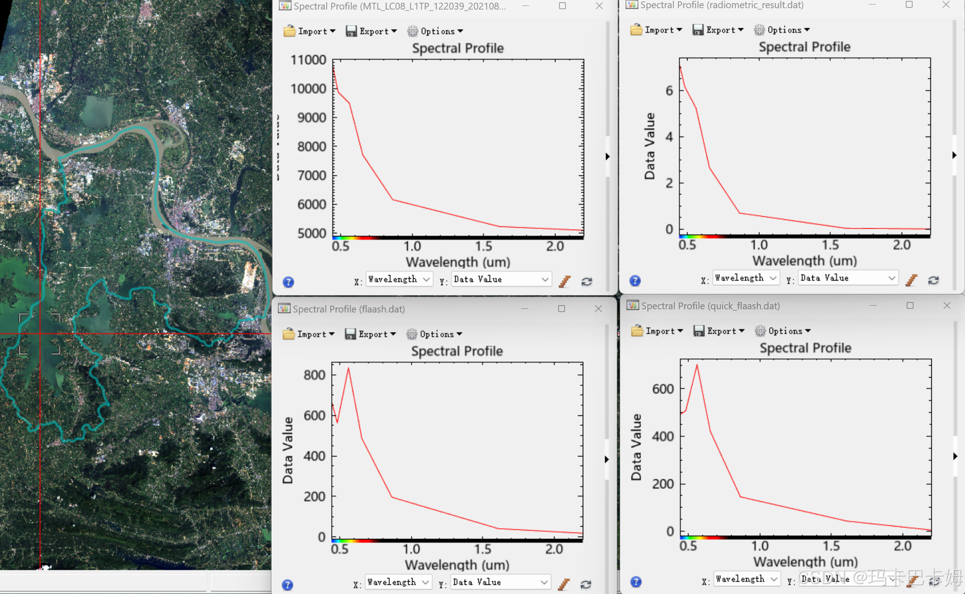965x594 pixels.
Task: Click the refresh arrows icon in radiometric_result.dat profile
Action: [x=933, y=280]
